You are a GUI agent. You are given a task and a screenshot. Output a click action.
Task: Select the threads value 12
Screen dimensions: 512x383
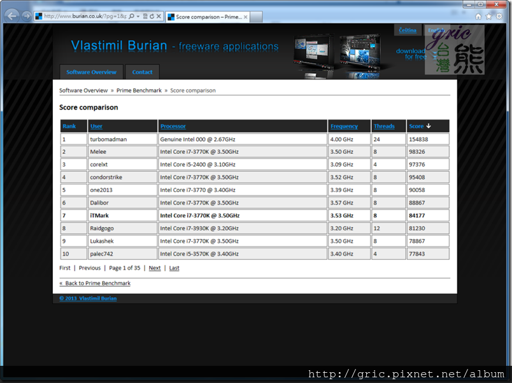(376, 228)
